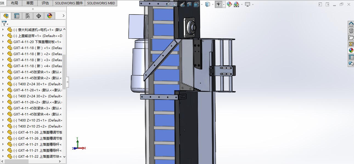Open the View Settings dropdown arrow
The image size is (354, 164).
[x=253, y=4]
